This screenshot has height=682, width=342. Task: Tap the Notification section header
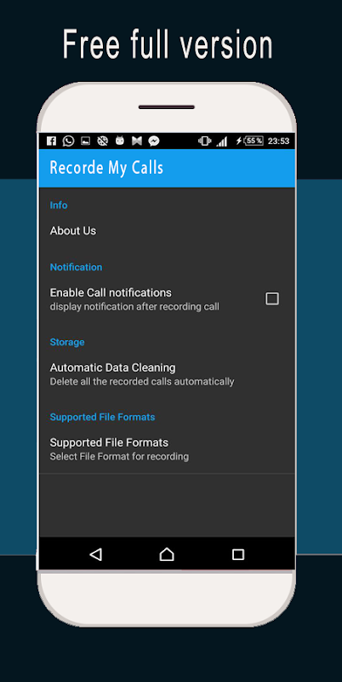pos(76,267)
